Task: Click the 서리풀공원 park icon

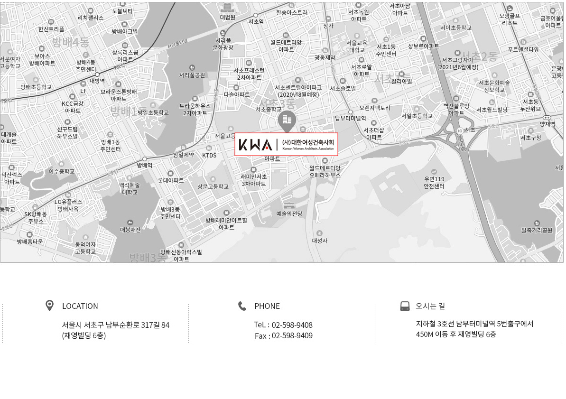Action: point(192,67)
